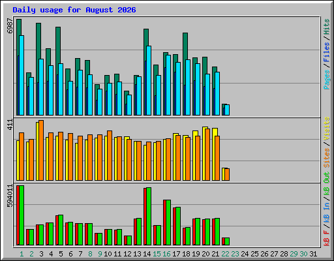Select day label 30 on the axis
334x261 pixels.
coord(303,254)
